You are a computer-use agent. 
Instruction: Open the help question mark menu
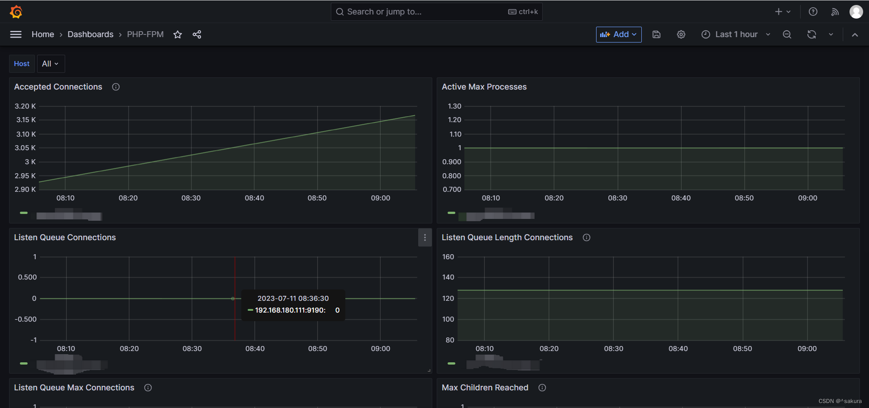(813, 12)
